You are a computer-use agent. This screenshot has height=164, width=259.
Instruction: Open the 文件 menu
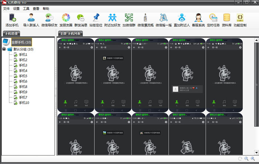click(x=6, y=9)
